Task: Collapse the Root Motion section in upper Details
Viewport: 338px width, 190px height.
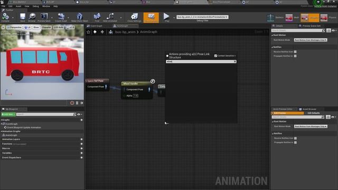Action: pyautogui.click(x=273, y=35)
